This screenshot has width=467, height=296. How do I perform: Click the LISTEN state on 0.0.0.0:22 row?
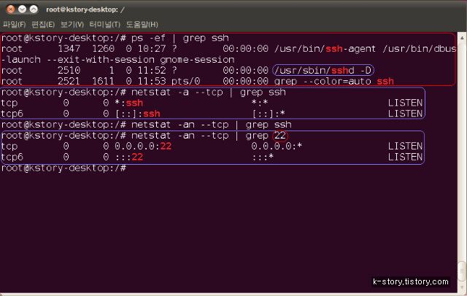405,147
